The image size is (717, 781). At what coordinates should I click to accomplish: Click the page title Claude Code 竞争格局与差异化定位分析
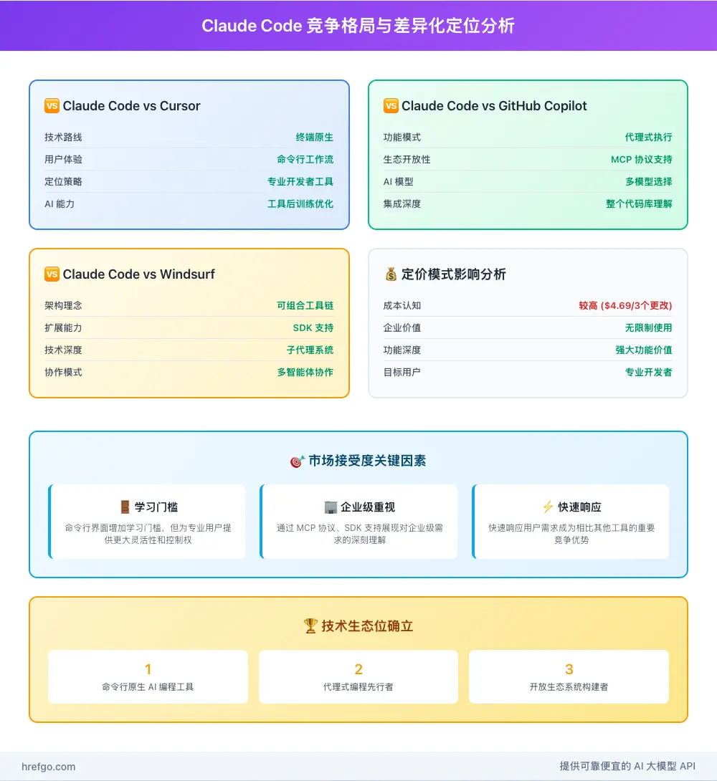point(358,25)
